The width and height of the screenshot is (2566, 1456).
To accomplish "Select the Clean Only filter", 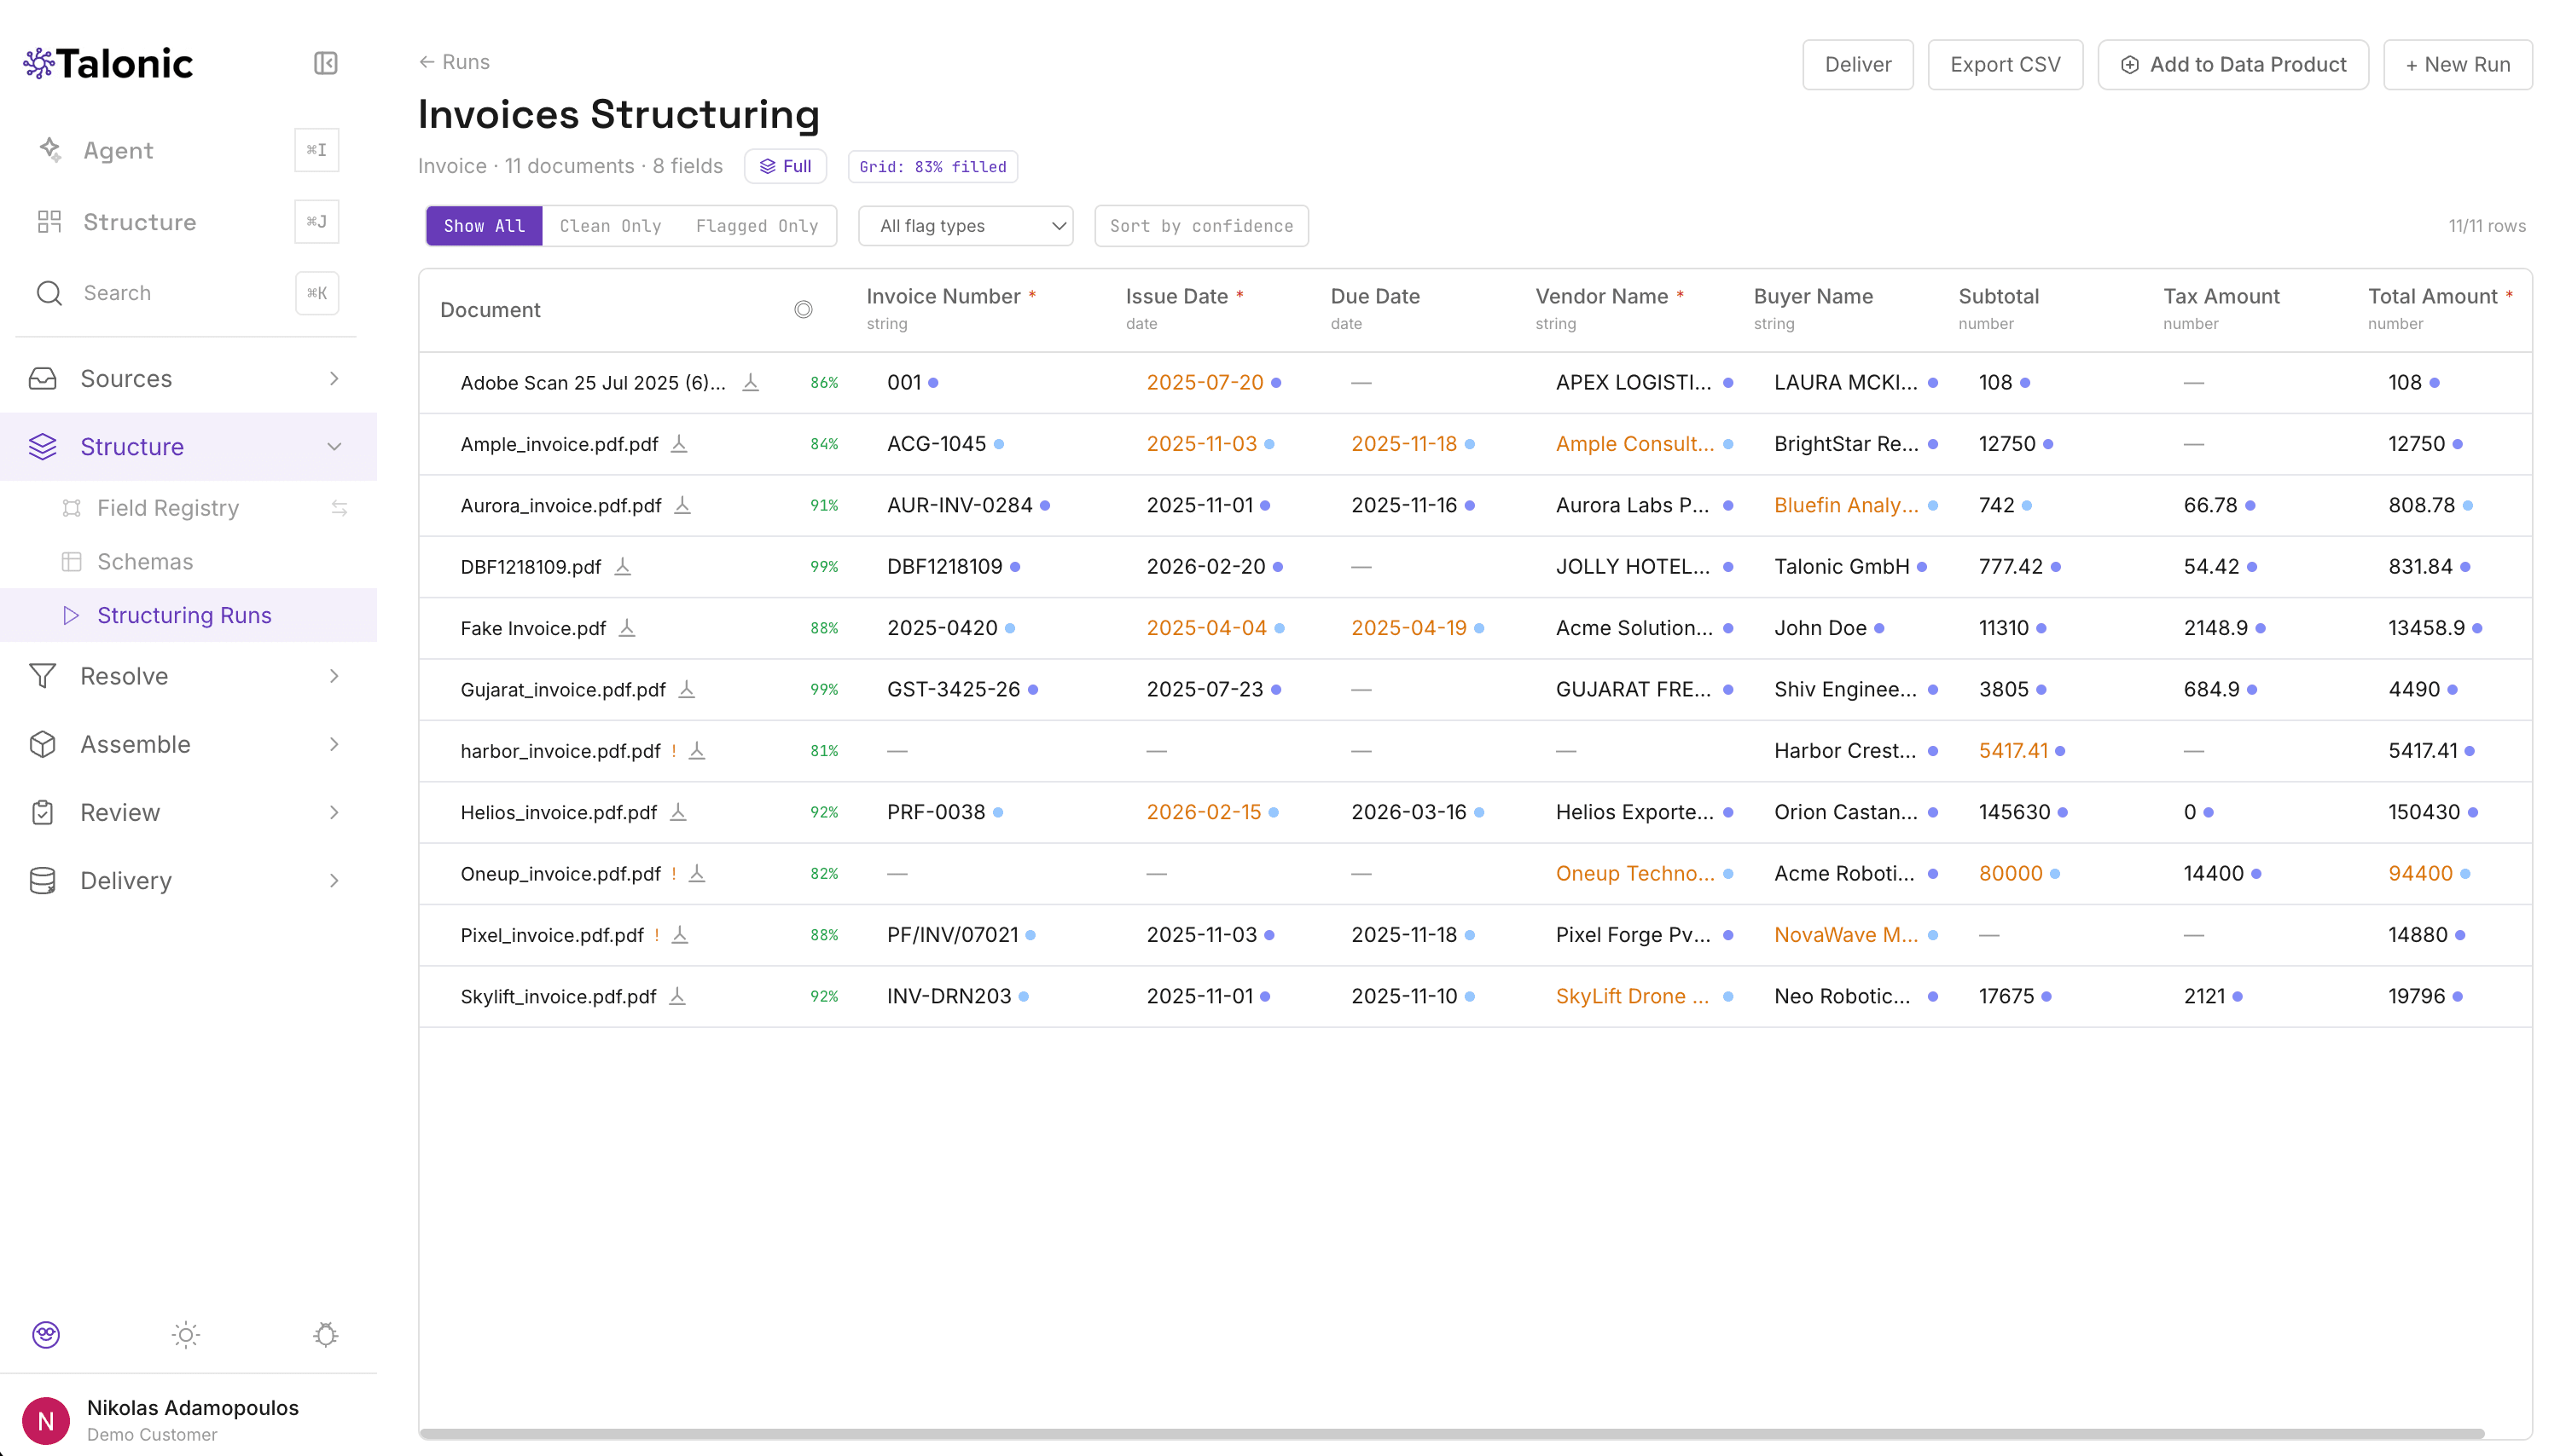I will point(610,226).
